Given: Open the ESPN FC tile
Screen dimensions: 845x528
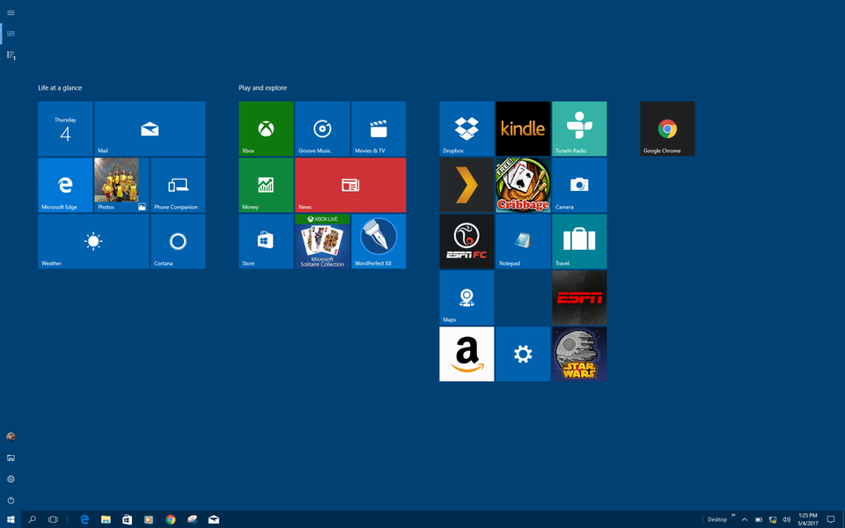Looking at the screenshot, I should coord(467,241).
